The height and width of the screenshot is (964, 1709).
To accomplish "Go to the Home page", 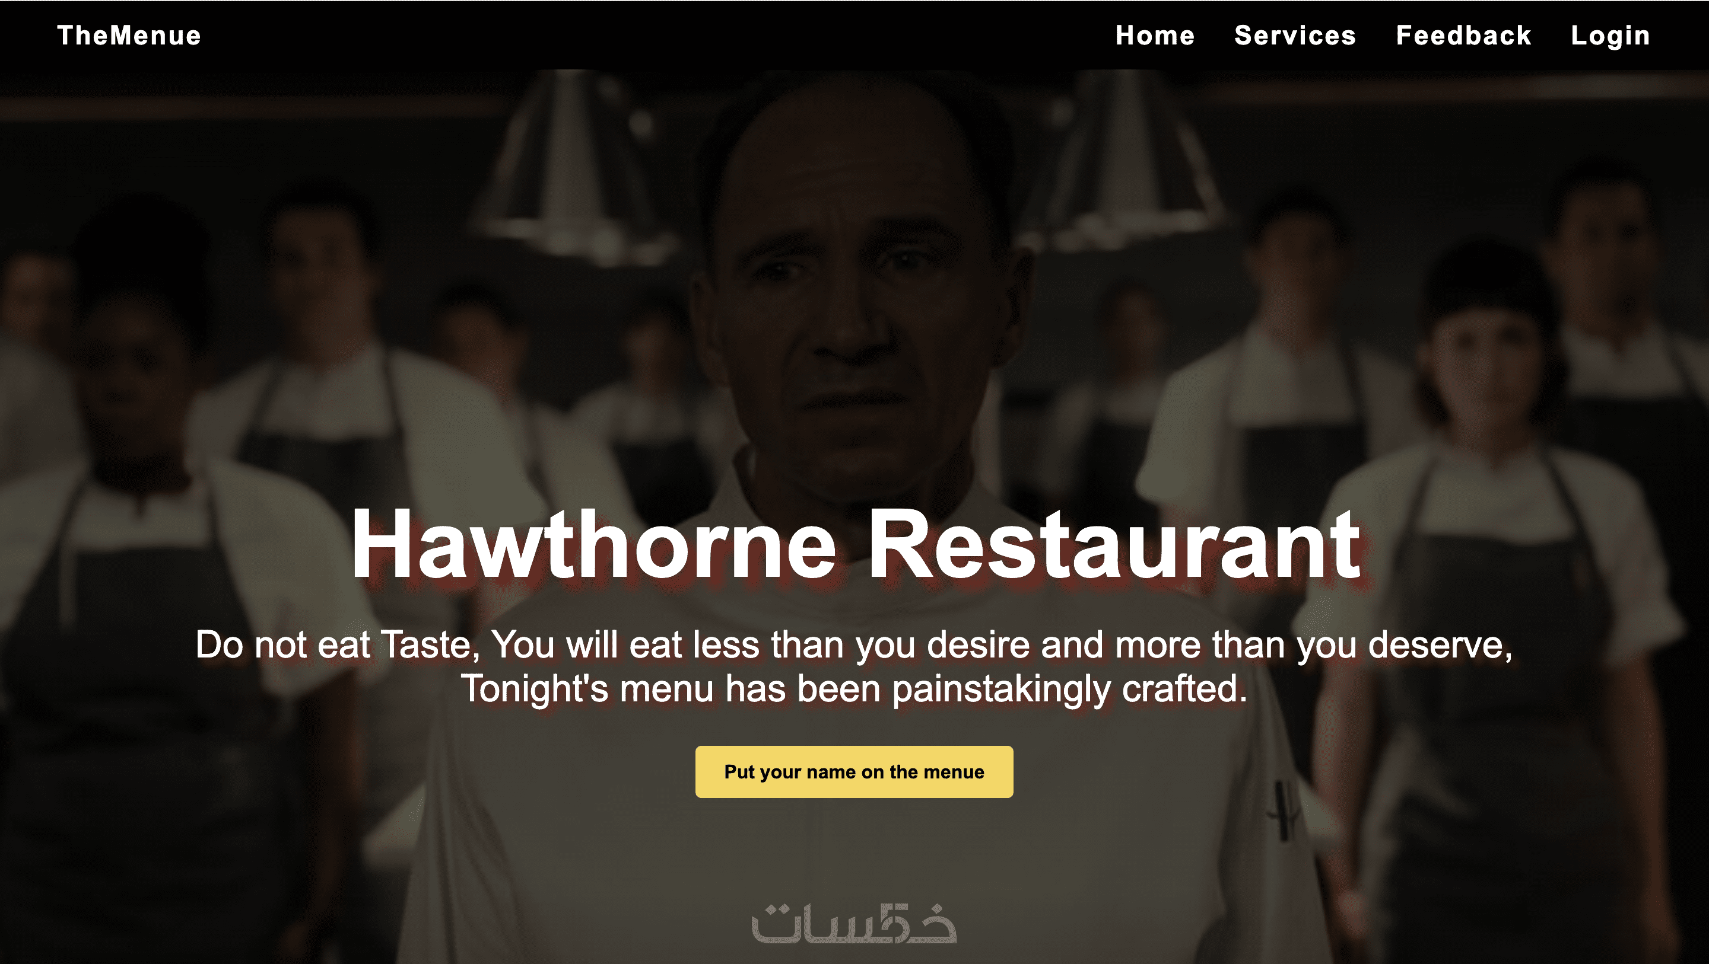I will point(1155,35).
